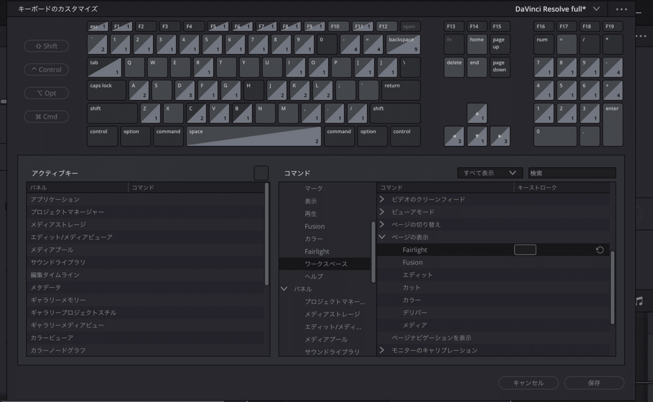Click the right arrow key on virtual keyboard
This screenshot has height=402, width=653.
click(500, 136)
